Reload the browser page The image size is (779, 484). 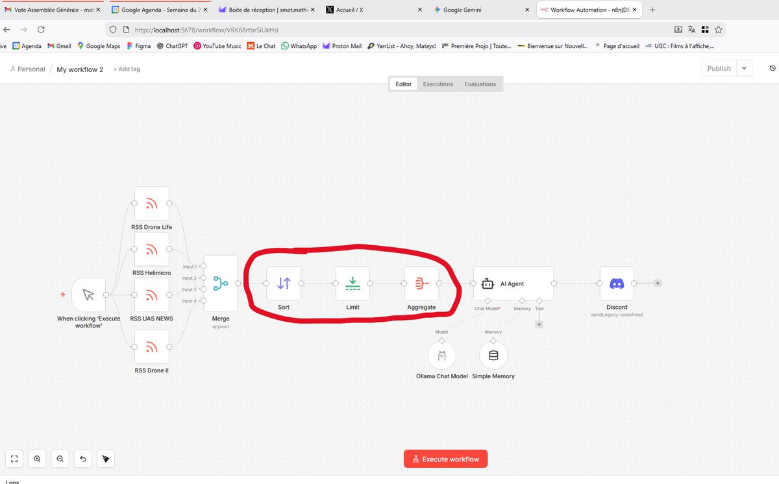pyautogui.click(x=41, y=30)
